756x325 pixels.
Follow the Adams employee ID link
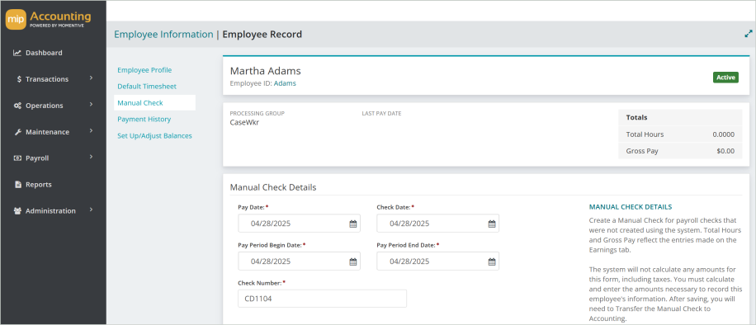(285, 83)
